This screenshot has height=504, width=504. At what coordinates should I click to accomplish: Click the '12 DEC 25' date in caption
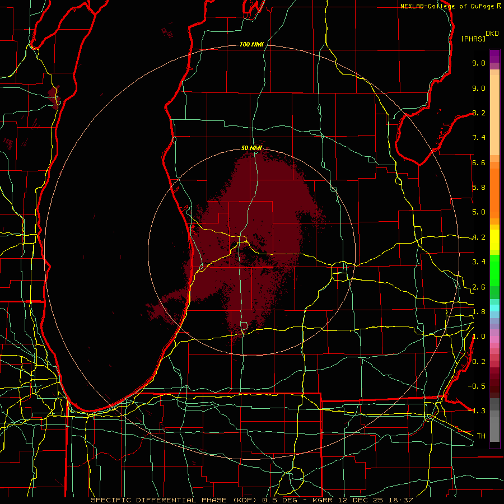361,500
